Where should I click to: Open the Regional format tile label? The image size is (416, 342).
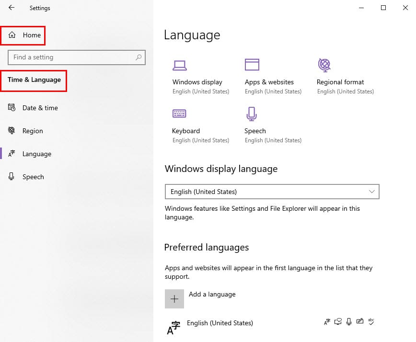(x=340, y=82)
